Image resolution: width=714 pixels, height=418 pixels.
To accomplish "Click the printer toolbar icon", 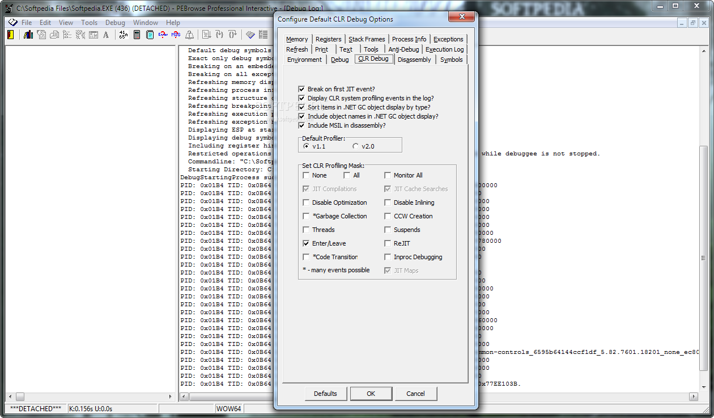I will pos(54,35).
